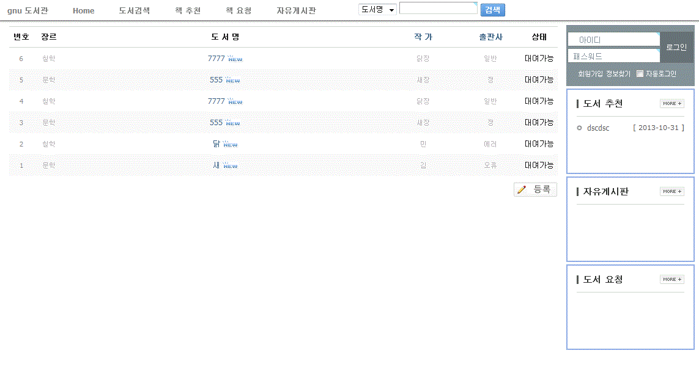Screen dimensions: 699x378
Task: Go to the 도서검색 menu
Action: coord(134,10)
